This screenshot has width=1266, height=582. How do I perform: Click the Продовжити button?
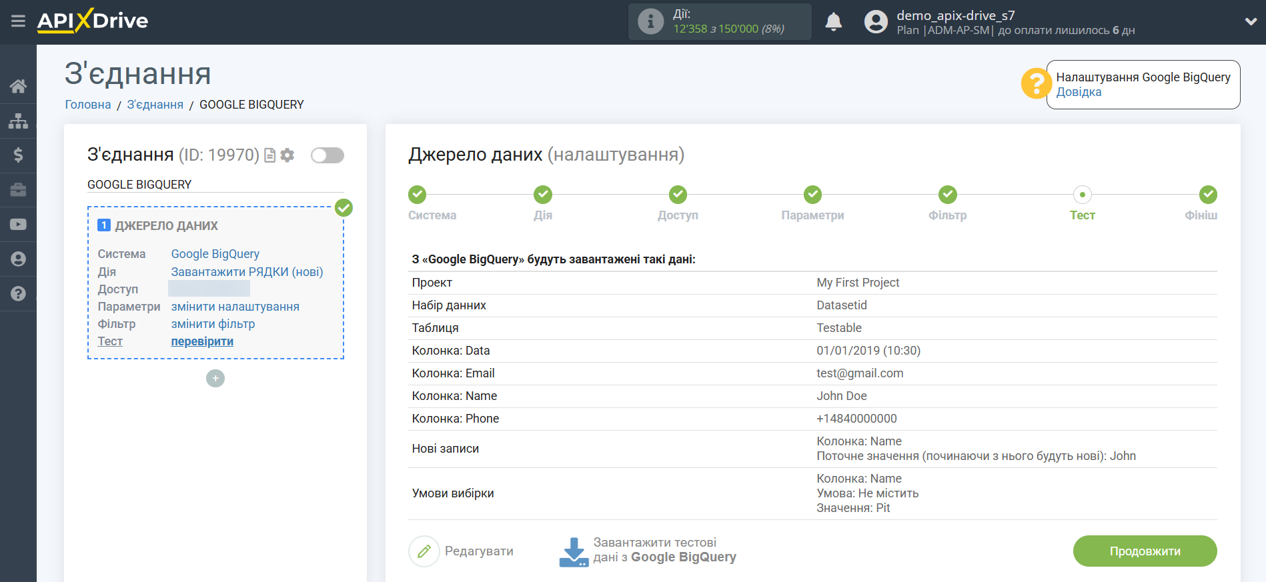[x=1145, y=551]
